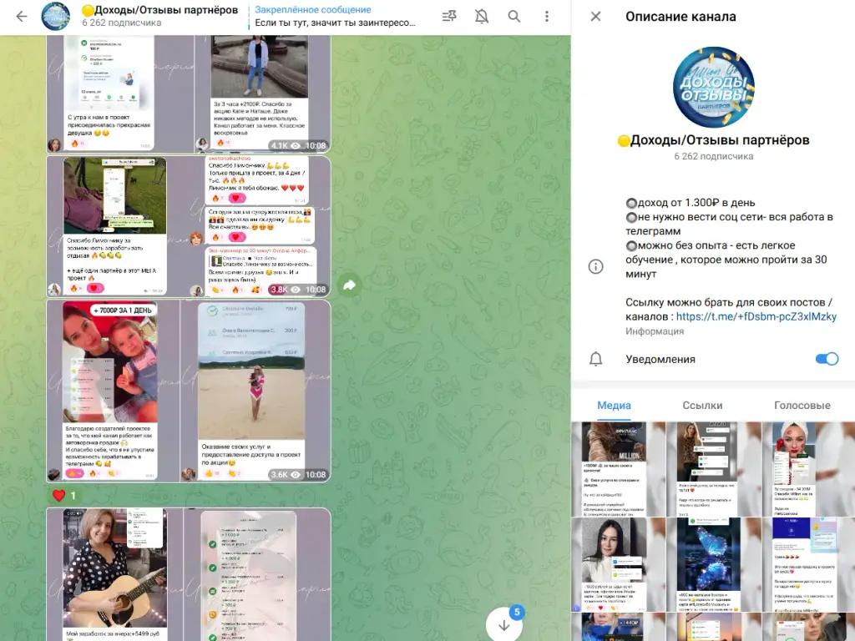The height and width of the screenshot is (641, 855).
Task: Open the woman with guitar photo
Action: [115, 574]
